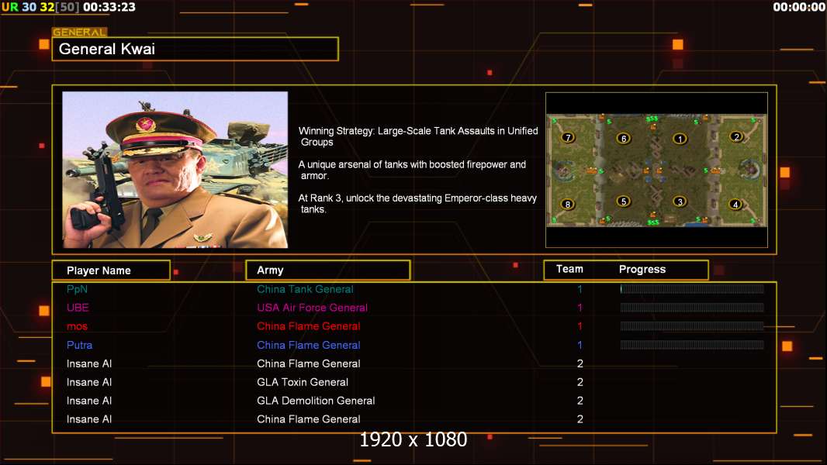
Task: Click the 00:33:23 elapsed time overlay
Action: pos(109,8)
